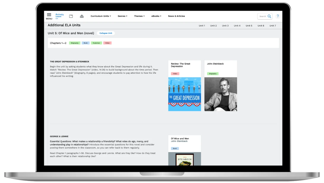The height and width of the screenshot is (183, 324).
Task: Open News & Articles menu item
Action: click(177, 16)
